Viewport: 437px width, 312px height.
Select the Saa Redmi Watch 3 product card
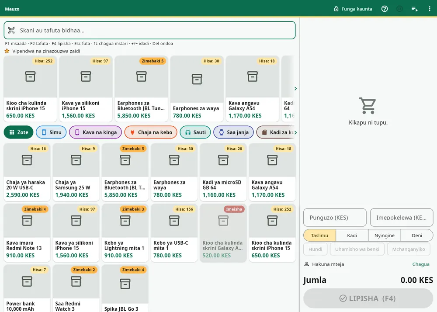(x=76, y=288)
